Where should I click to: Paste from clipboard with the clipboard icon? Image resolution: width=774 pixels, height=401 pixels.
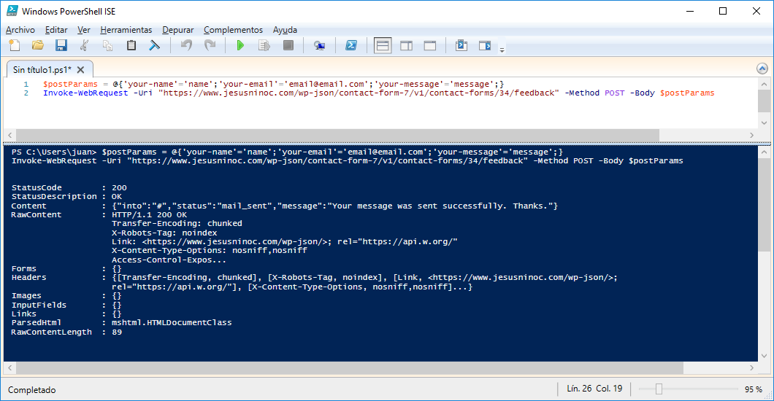[x=131, y=46]
